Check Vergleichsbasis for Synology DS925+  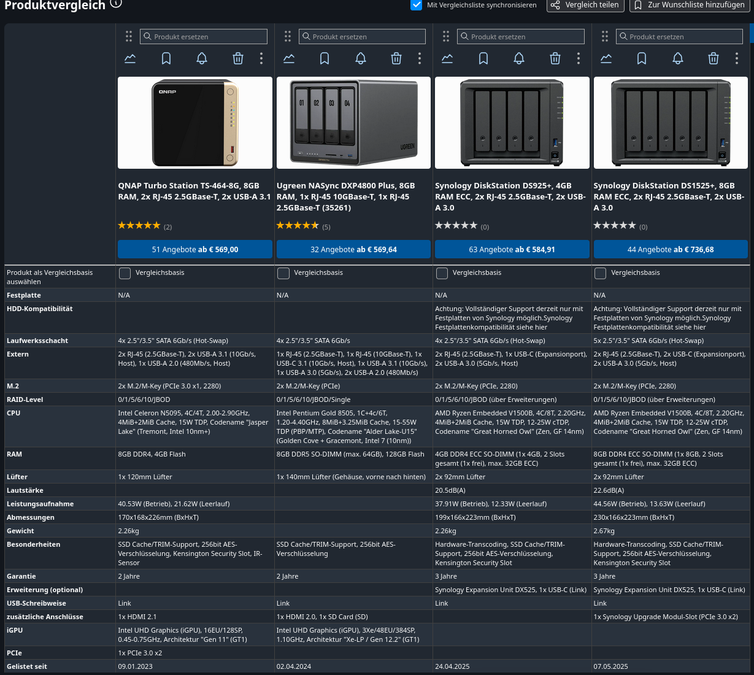coord(442,273)
